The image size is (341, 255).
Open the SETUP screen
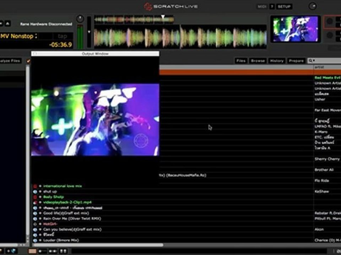pyautogui.click(x=284, y=6)
